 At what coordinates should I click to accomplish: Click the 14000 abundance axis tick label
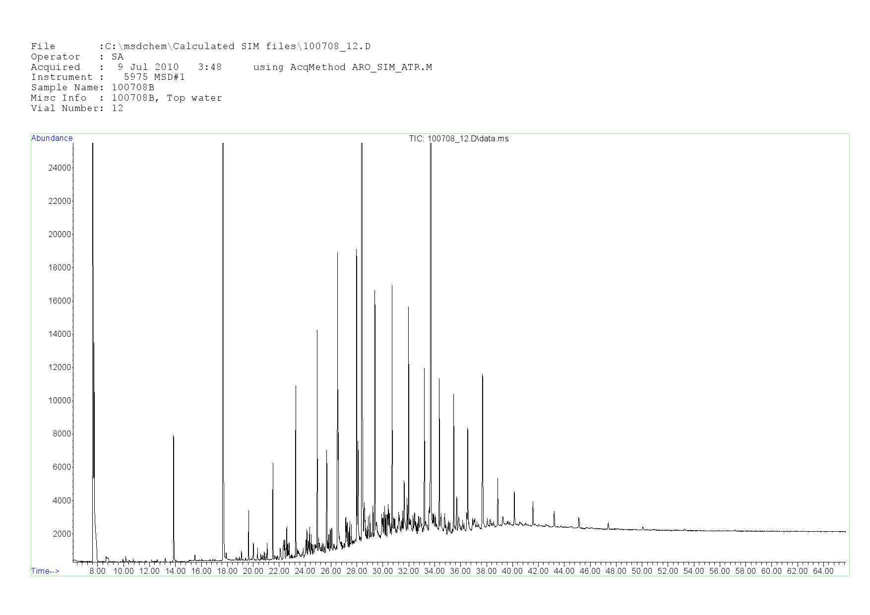60,334
